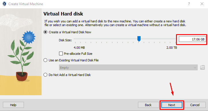Click the 17.06 GB disk size field

[x=192, y=39]
